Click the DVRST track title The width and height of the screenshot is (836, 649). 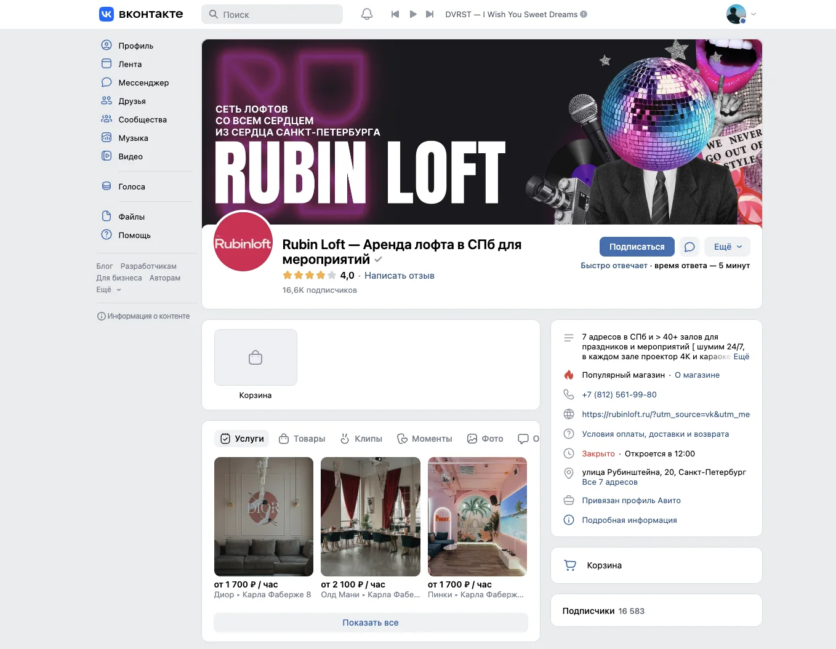512,14
